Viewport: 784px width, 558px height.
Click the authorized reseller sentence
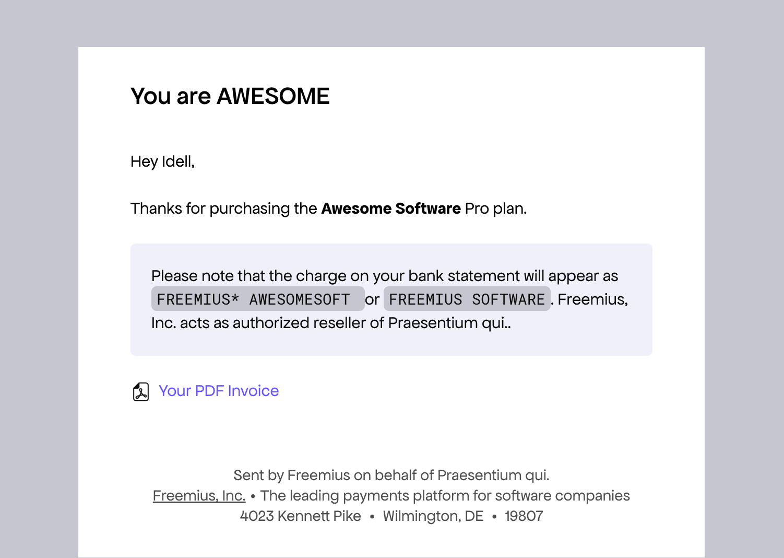(331, 323)
